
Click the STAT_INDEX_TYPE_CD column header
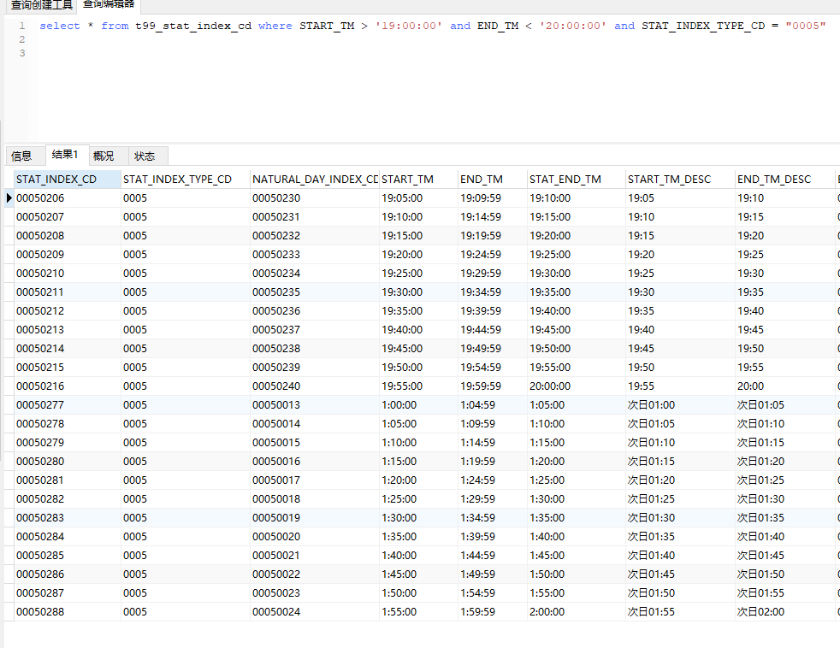(186, 180)
